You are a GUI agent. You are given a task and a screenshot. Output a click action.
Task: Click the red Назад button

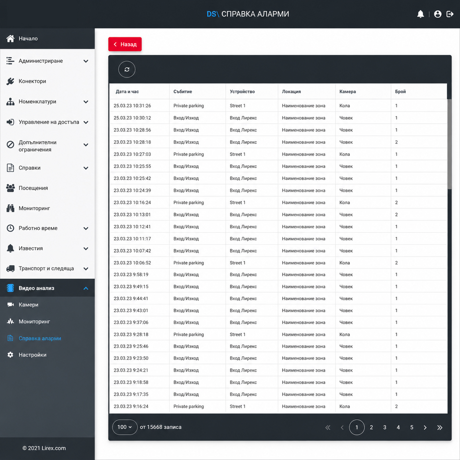[125, 44]
